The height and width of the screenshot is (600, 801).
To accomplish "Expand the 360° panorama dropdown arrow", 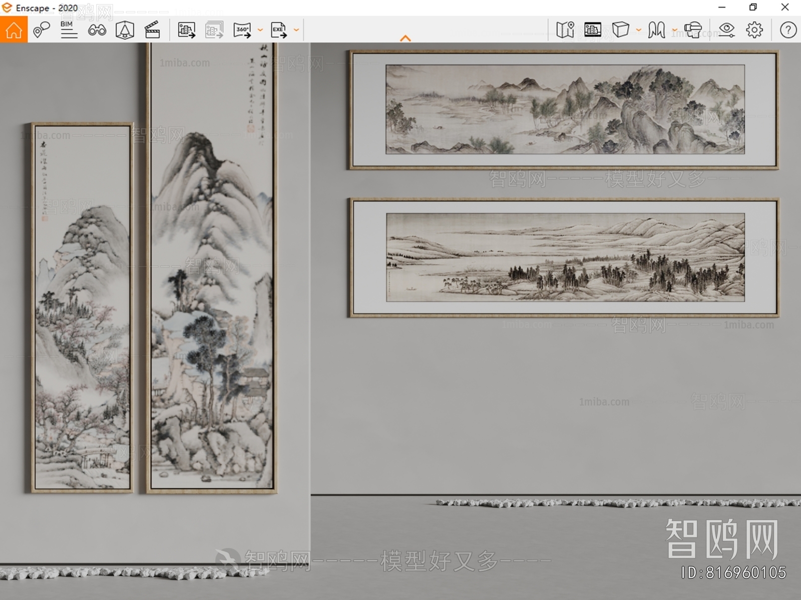I will click(260, 30).
